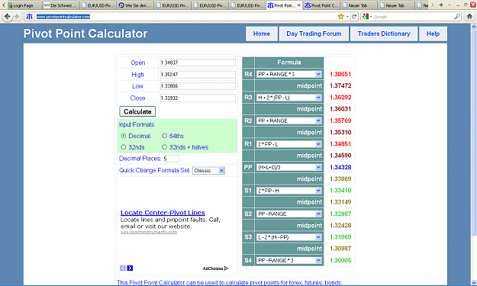
Task: Open the R1 formula dropdown
Action: pos(288,144)
